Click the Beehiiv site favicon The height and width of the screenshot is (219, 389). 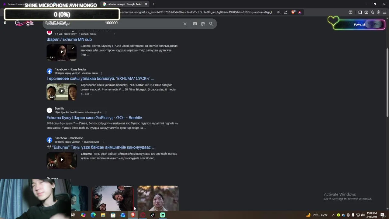(x=49, y=110)
